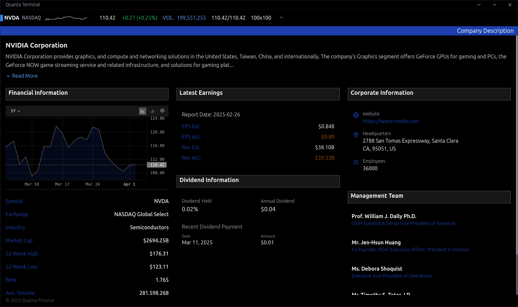Click the Mar 11, 2025 dividend date
518x307 pixels.
[x=197, y=242]
